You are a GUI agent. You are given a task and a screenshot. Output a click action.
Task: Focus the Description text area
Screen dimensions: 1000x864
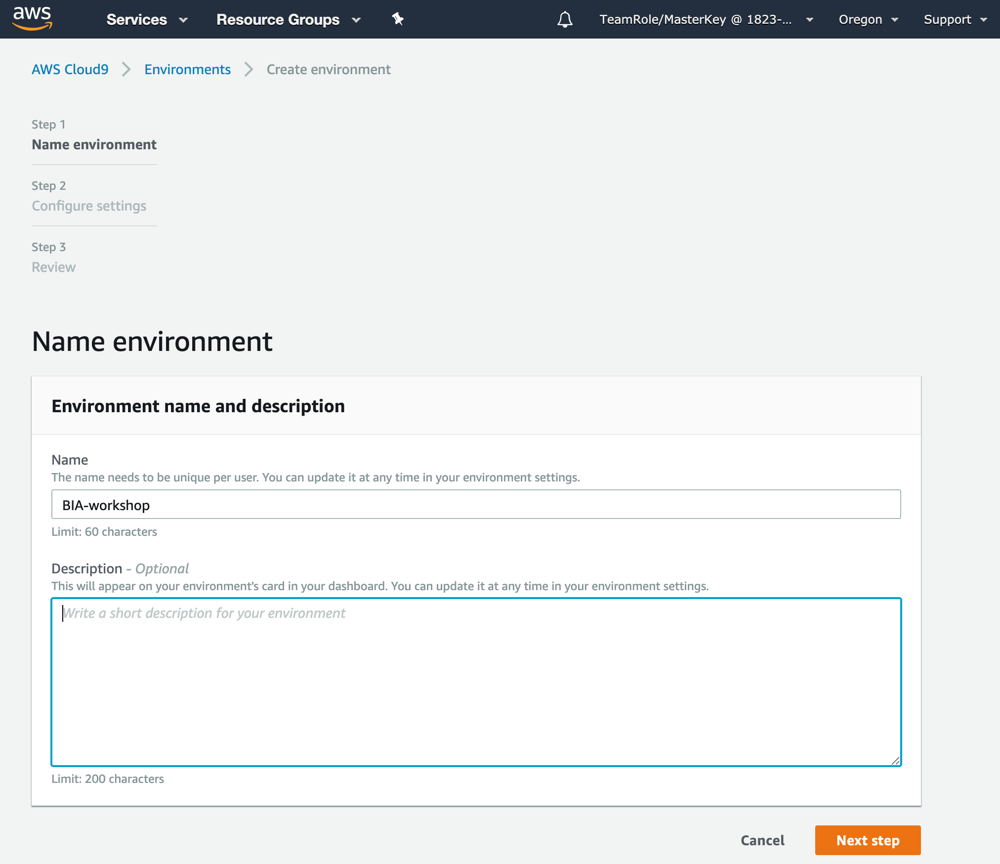pos(476,682)
